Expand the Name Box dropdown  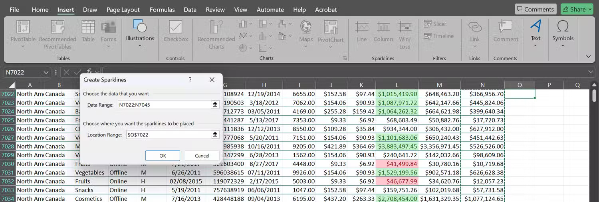[x=46, y=72]
